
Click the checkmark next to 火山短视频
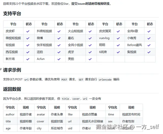(90, 31)
